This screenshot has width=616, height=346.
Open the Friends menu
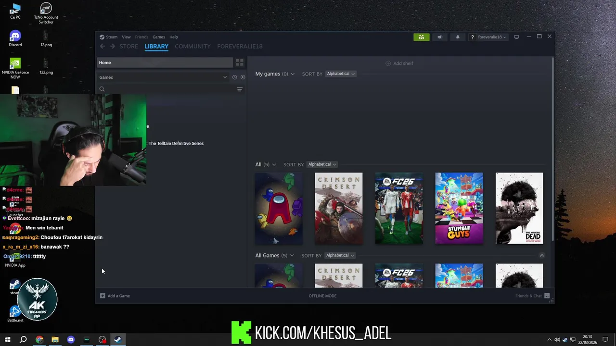141,37
